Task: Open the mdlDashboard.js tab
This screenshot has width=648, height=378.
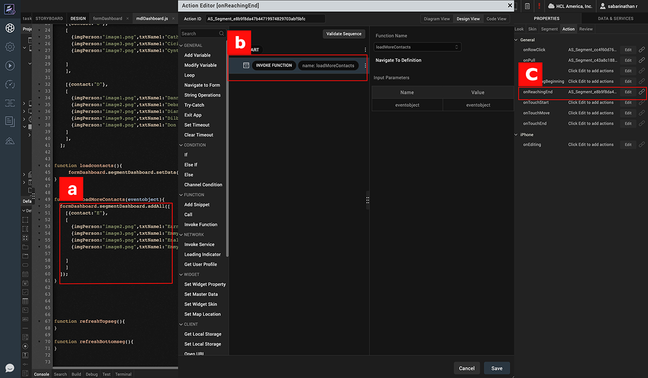Action: 151,18
